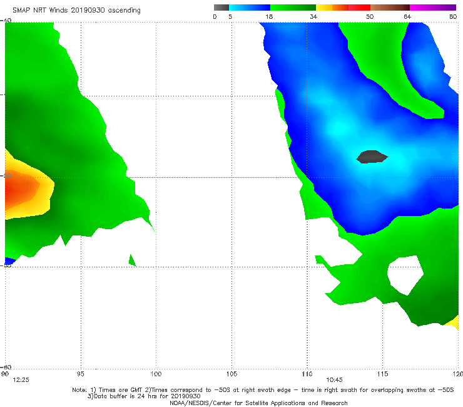Viewport: 463px width, 407px height.
Task: Click the small blue patch at the bottom-left
Action: [9, 261]
